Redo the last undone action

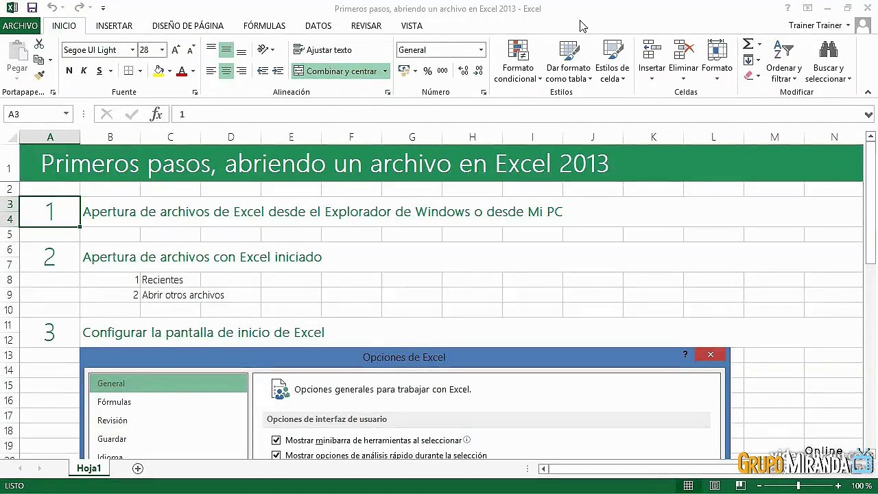(x=79, y=8)
